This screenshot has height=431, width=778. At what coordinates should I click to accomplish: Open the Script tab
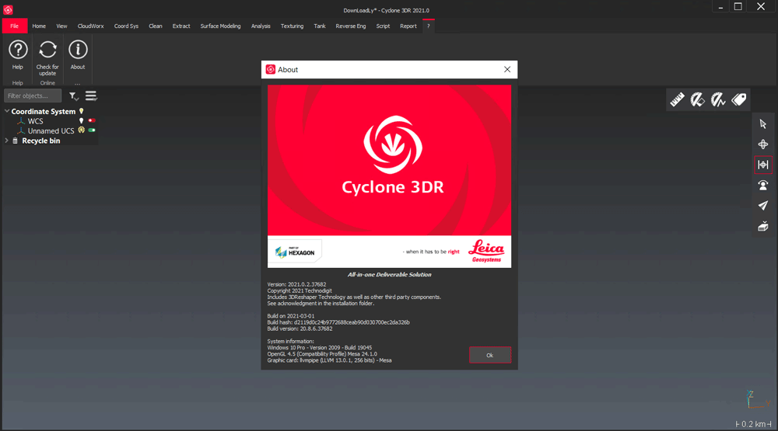[x=383, y=26]
